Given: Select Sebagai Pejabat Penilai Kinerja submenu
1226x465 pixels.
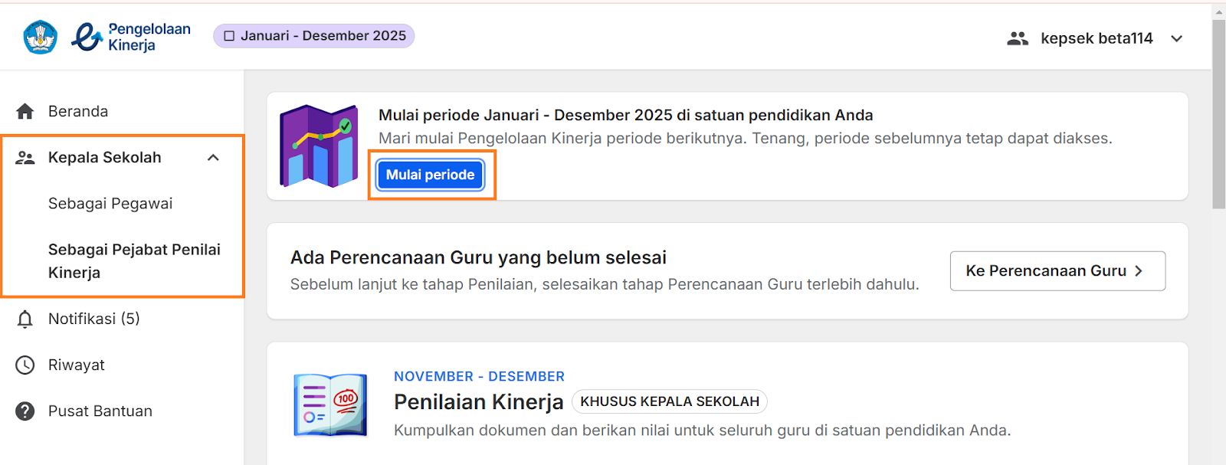Looking at the screenshot, I should coord(134,261).
